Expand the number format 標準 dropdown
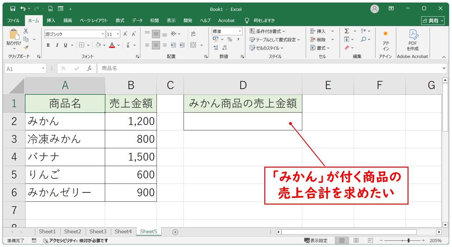This screenshot has height=247, width=452. click(x=240, y=32)
